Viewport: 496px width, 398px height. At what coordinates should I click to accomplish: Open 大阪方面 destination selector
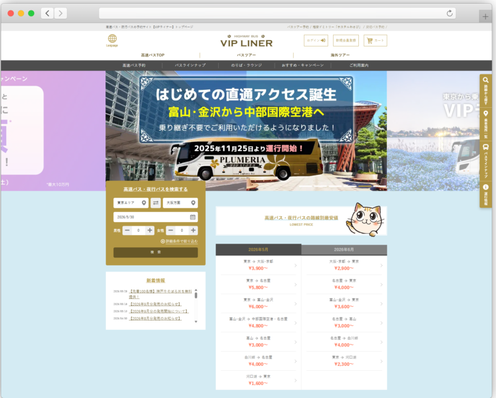(180, 203)
